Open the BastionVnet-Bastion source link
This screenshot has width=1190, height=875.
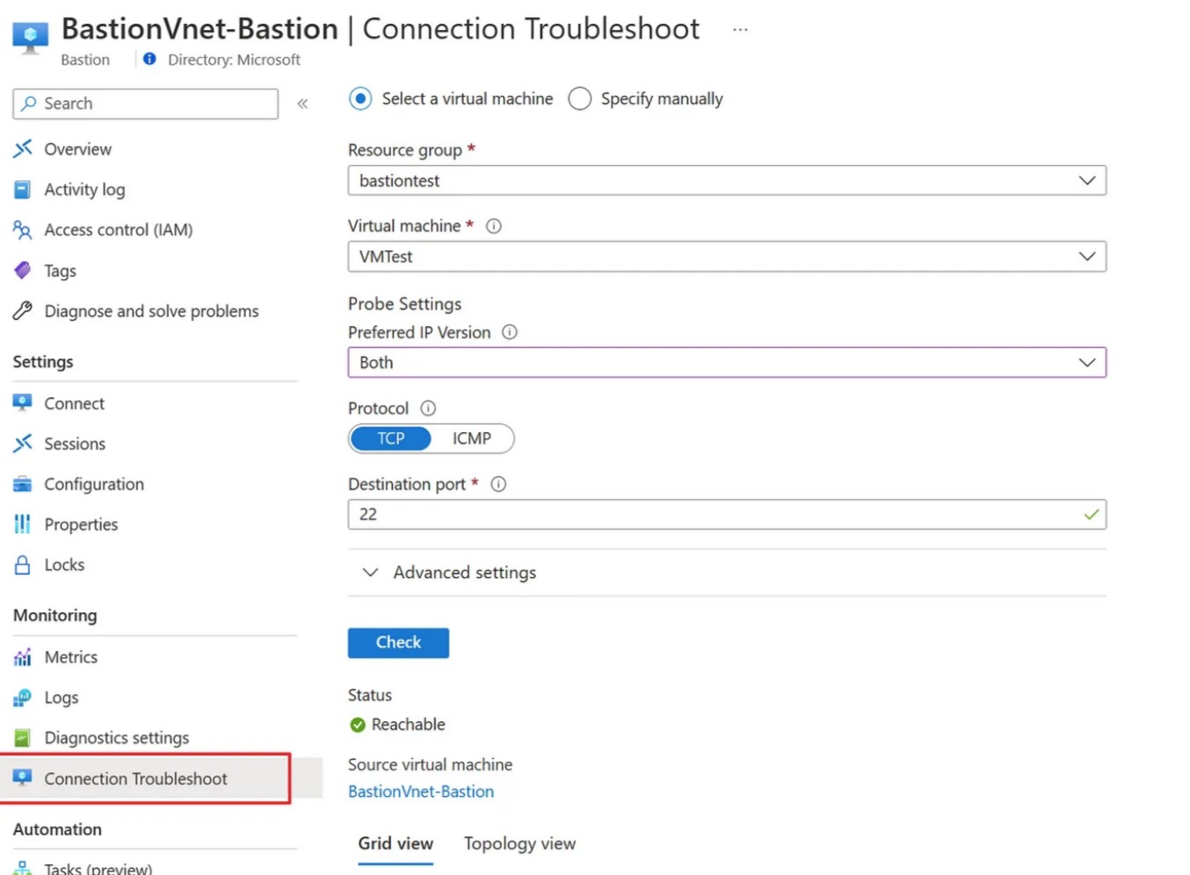pyautogui.click(x=421, y=792)
